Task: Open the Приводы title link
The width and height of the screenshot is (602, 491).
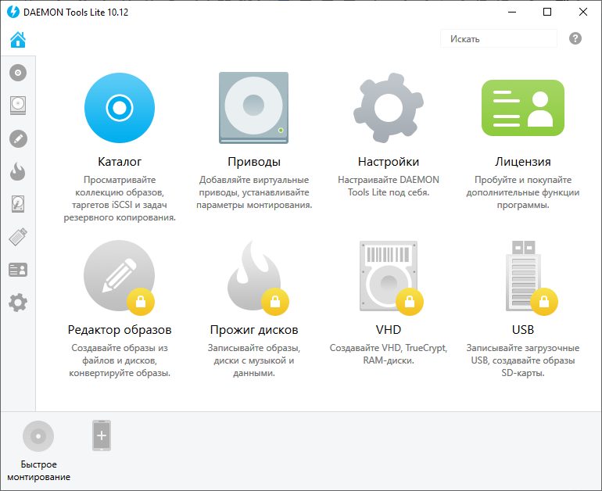Action: (254, 162)
